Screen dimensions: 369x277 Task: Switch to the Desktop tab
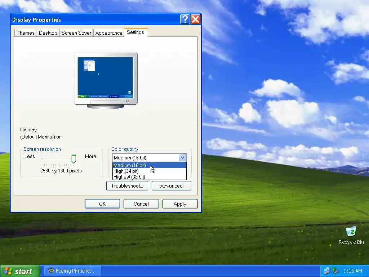pos(48,33)
